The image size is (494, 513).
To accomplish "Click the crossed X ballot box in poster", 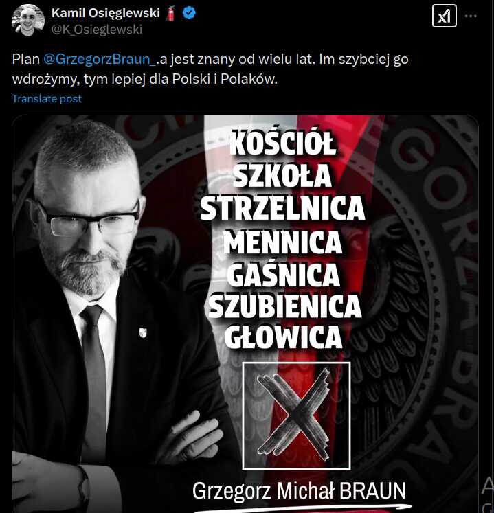I will (296, 415).
